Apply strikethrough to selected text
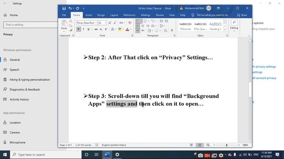This screenshot has height=159, width=284. tap(96, 29)
